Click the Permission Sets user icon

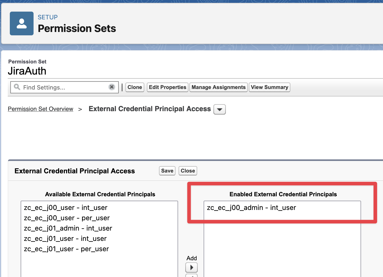coord(22,23)
